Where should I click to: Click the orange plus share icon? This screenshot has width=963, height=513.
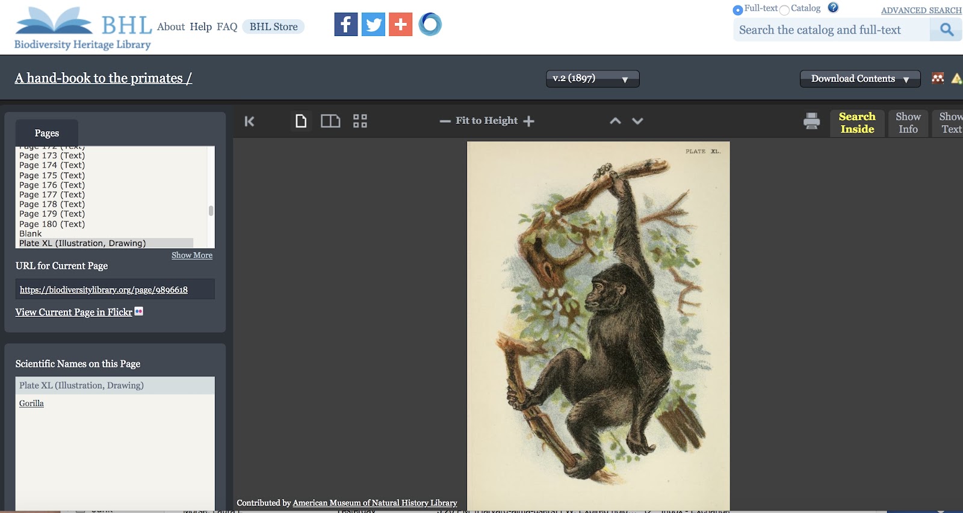click(x=400, y=25)
